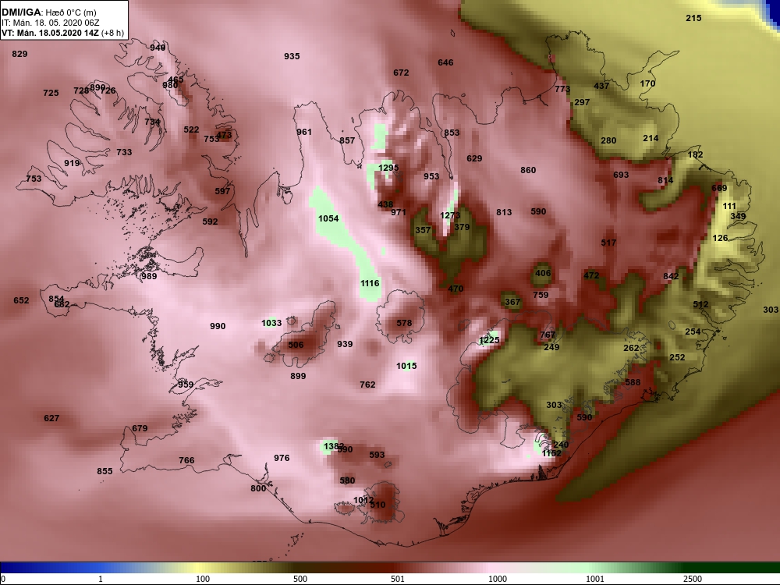The image size is (780, 585).
Task: Select the value 215 over the sea
Action: coord(693,18)
